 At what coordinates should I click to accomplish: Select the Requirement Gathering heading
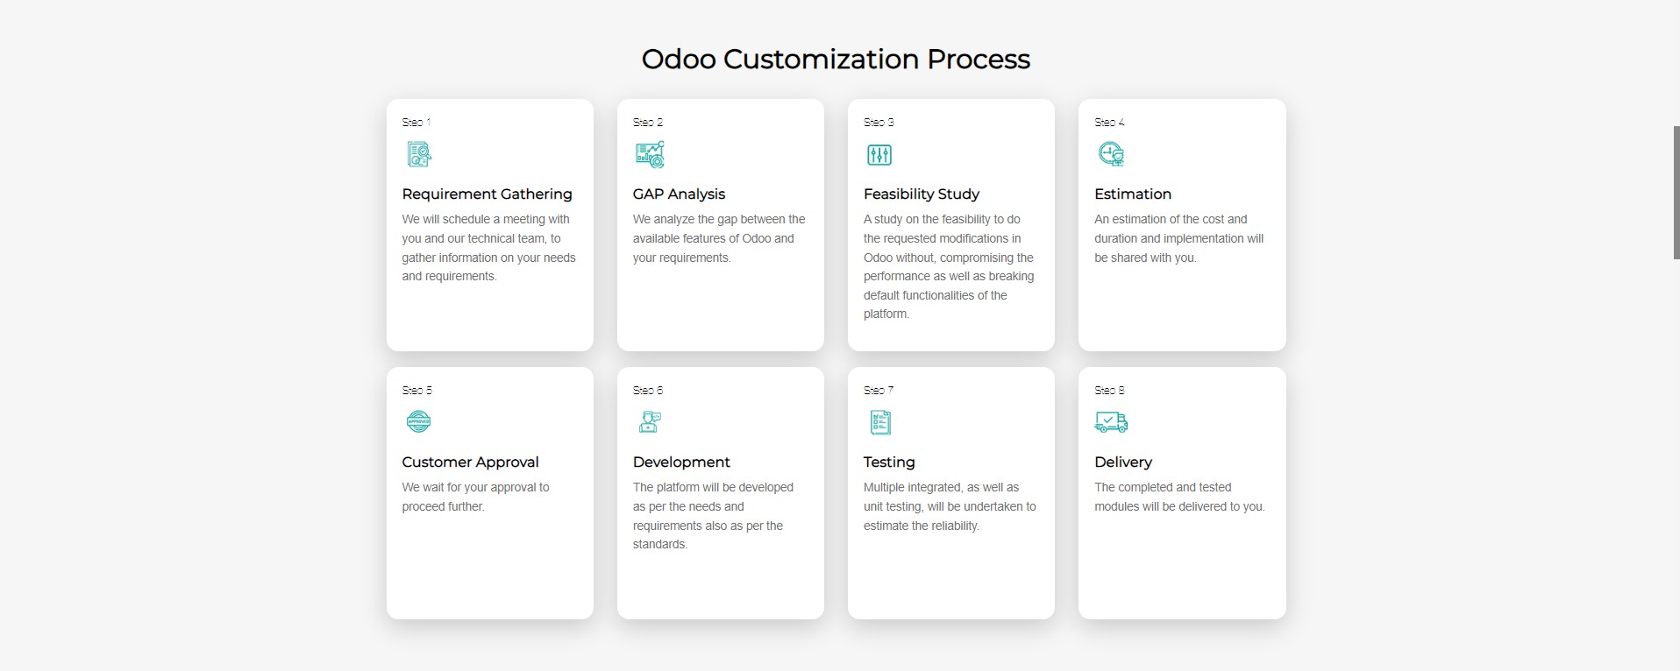[487, 194]
